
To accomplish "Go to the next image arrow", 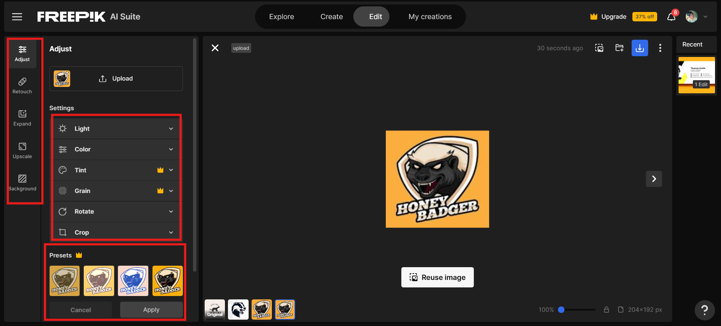I will (654, 179).
